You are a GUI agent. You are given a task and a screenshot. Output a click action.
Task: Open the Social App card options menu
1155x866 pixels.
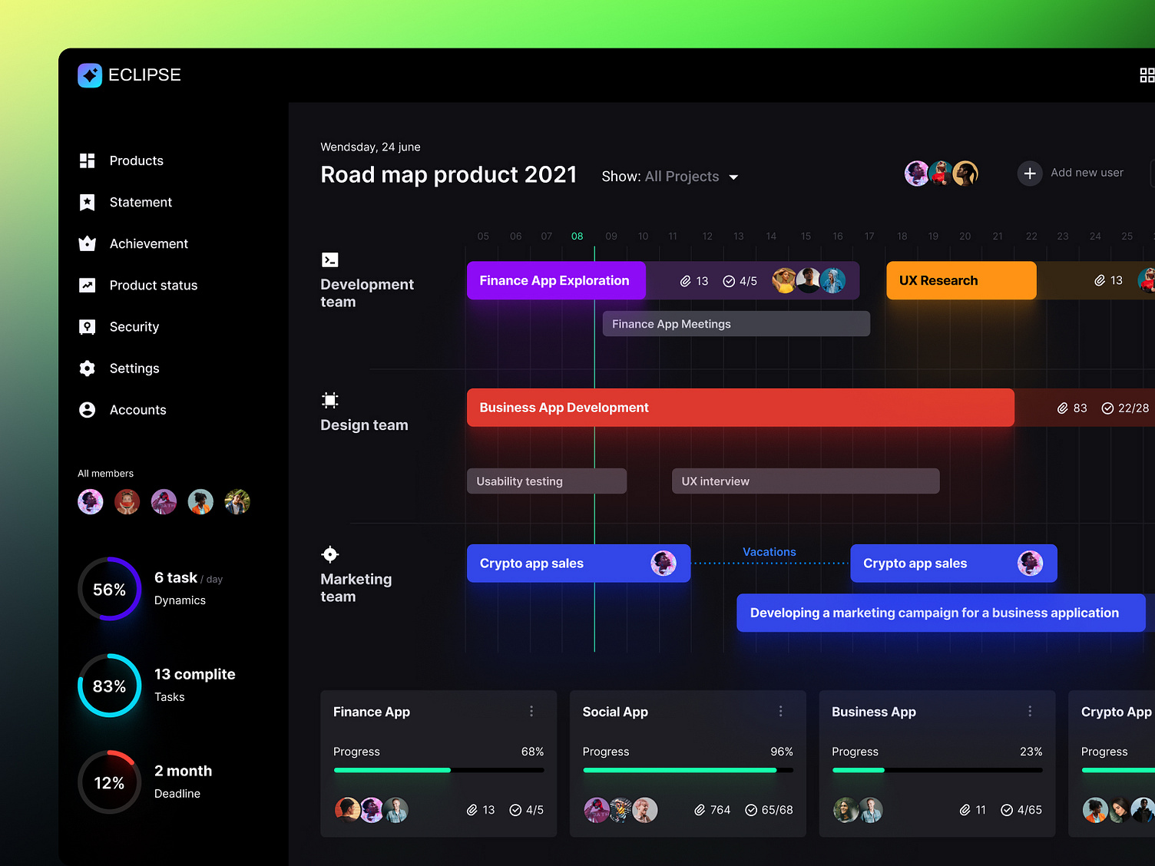click(x=780, y=711)
